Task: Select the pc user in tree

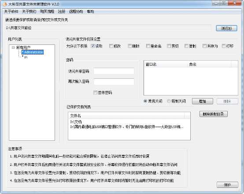Action: (x=26, y=57)
